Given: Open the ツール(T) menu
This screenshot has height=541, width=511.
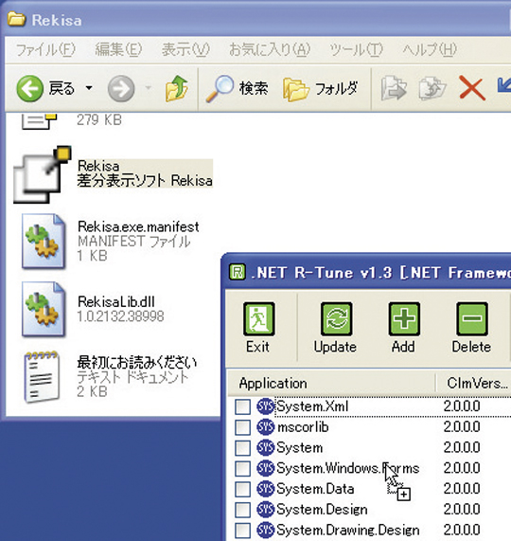Looking at the screenshot, I should (x=356, y=49).
